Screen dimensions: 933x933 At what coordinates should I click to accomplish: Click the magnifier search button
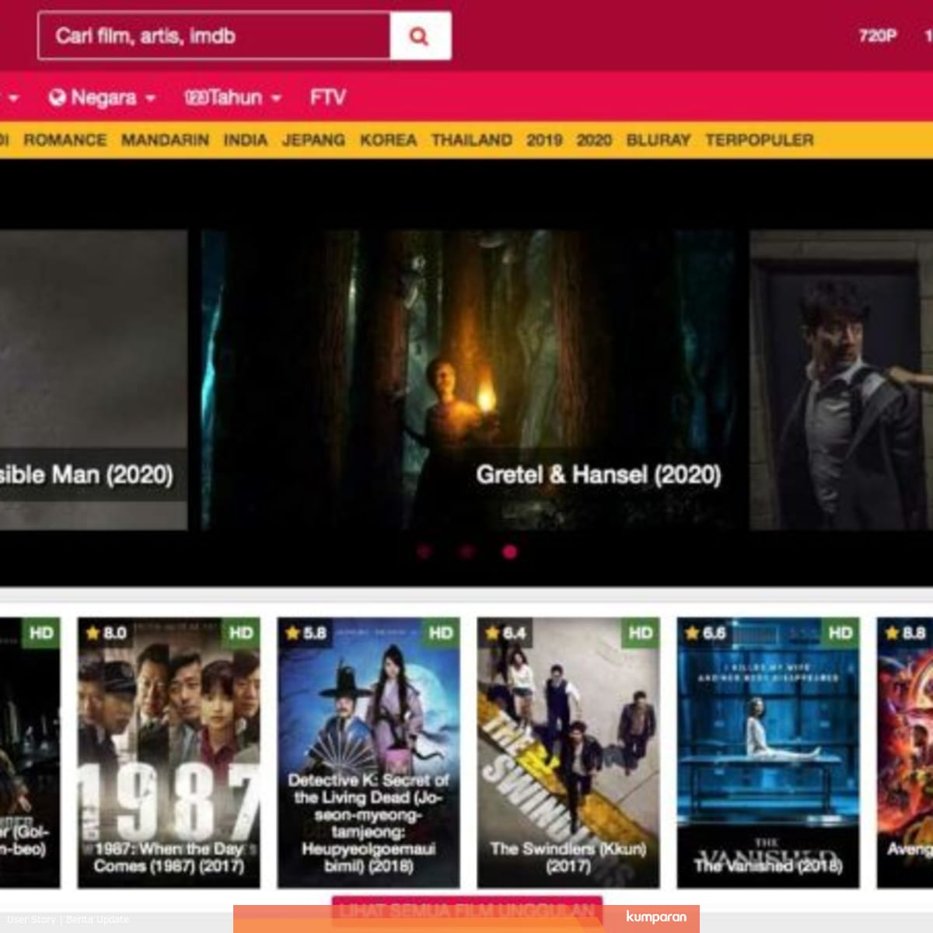point(420,36)
